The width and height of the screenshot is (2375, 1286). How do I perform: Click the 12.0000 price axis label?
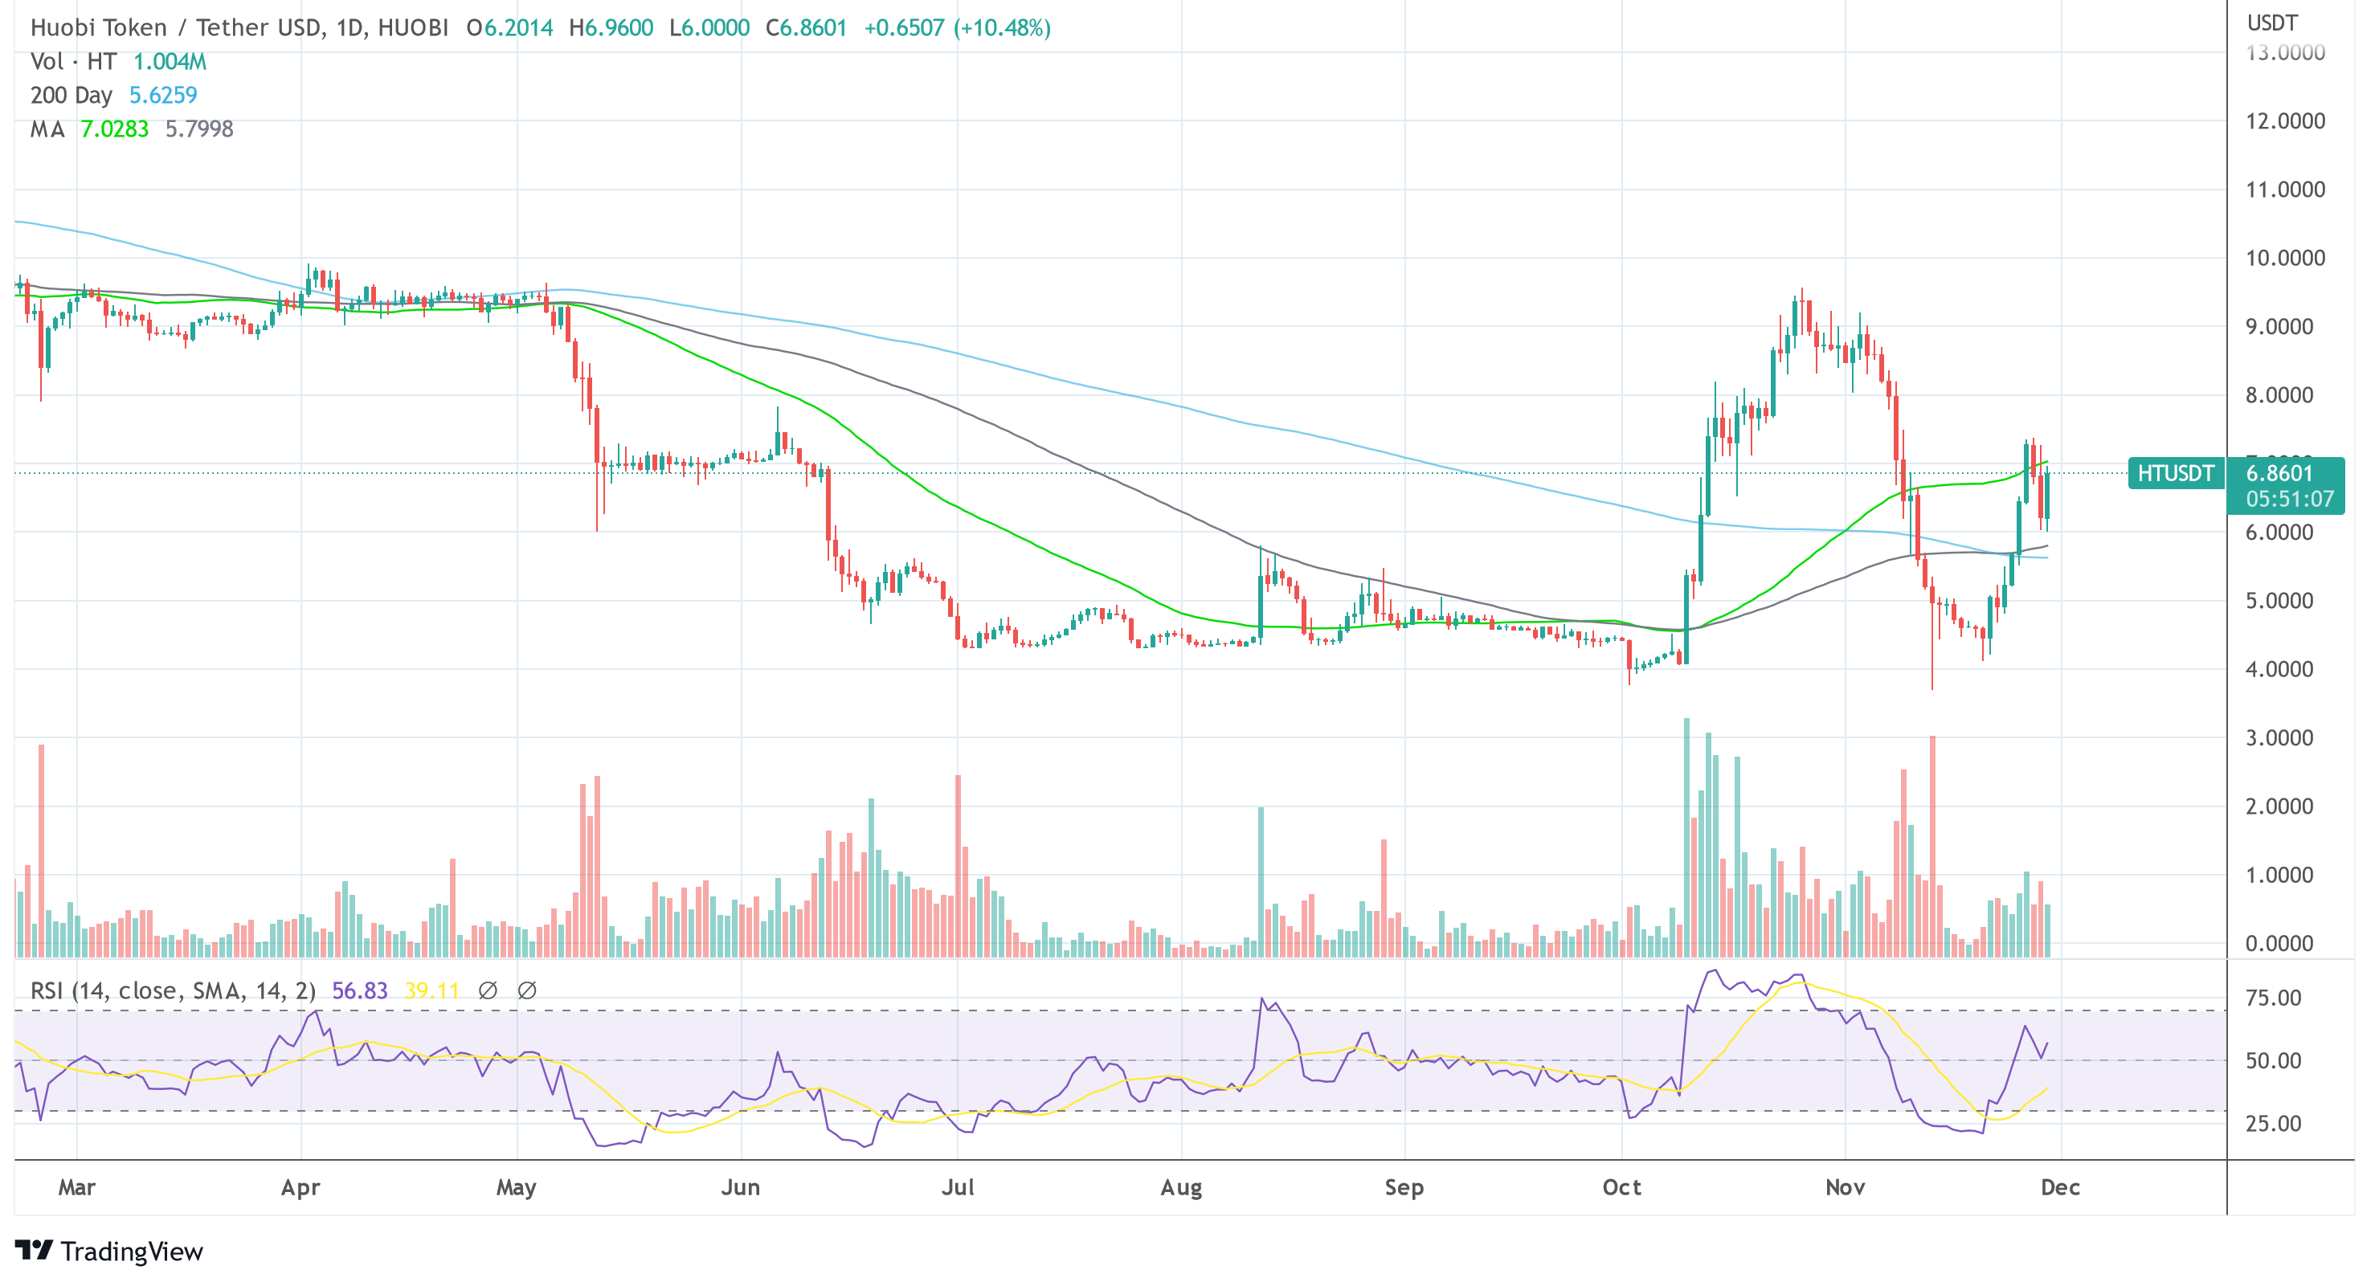point(2285,120)
